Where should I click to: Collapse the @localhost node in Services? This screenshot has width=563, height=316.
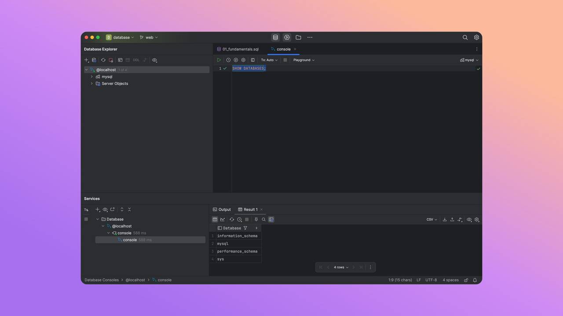click(103, 226)
